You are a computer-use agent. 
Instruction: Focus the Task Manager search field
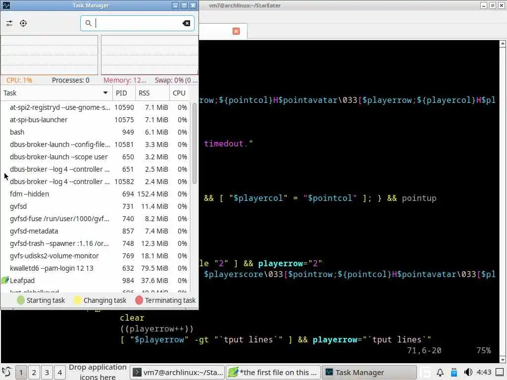(137, 23)
